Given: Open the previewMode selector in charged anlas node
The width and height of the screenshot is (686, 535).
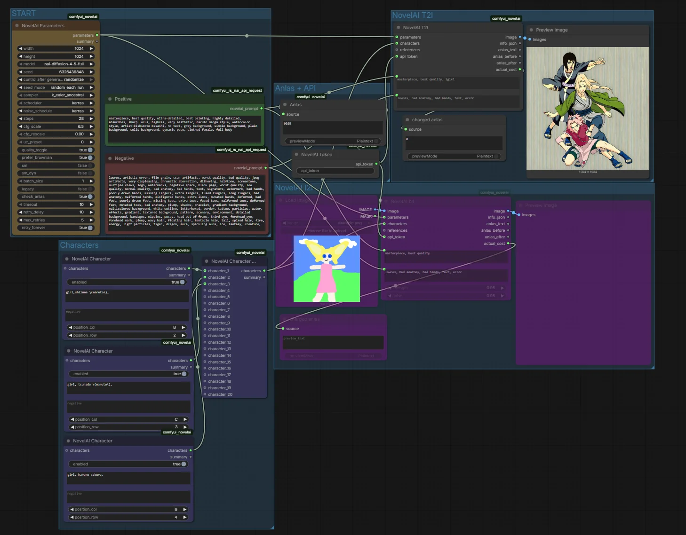Looking at the screenshot, I should (454, 156).
